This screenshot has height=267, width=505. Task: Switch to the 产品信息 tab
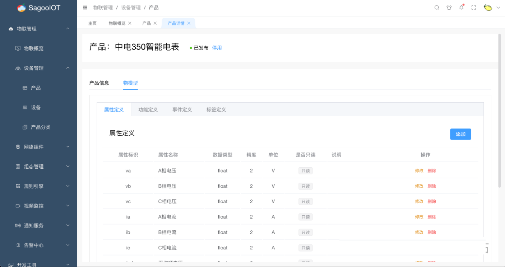tap(99, 83)
